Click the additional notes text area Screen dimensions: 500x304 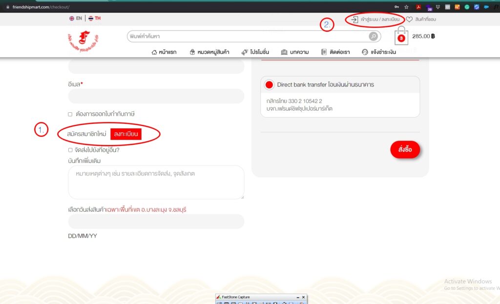pyautogui.click(x=156, y=182)
